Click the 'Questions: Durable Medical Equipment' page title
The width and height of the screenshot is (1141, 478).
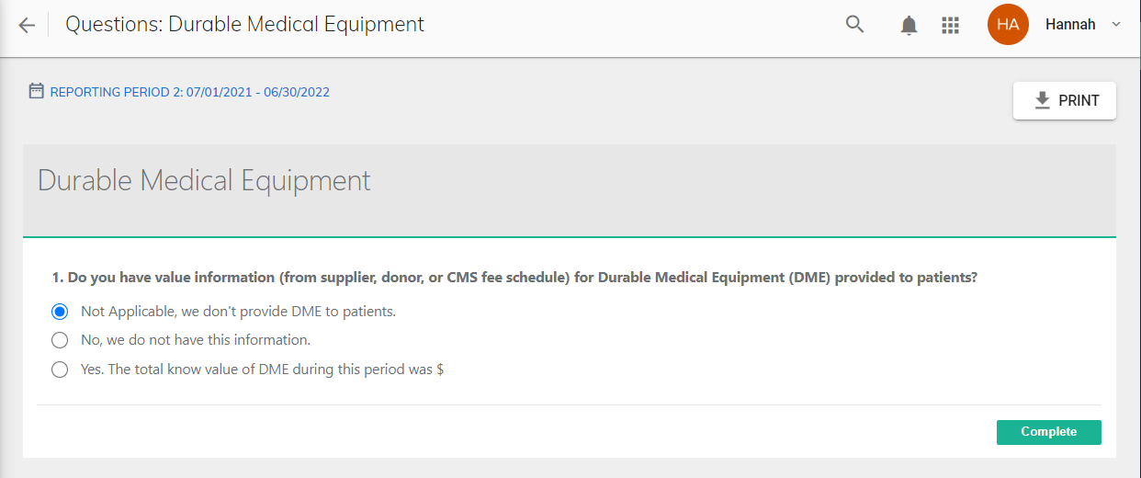click(244, 25)
